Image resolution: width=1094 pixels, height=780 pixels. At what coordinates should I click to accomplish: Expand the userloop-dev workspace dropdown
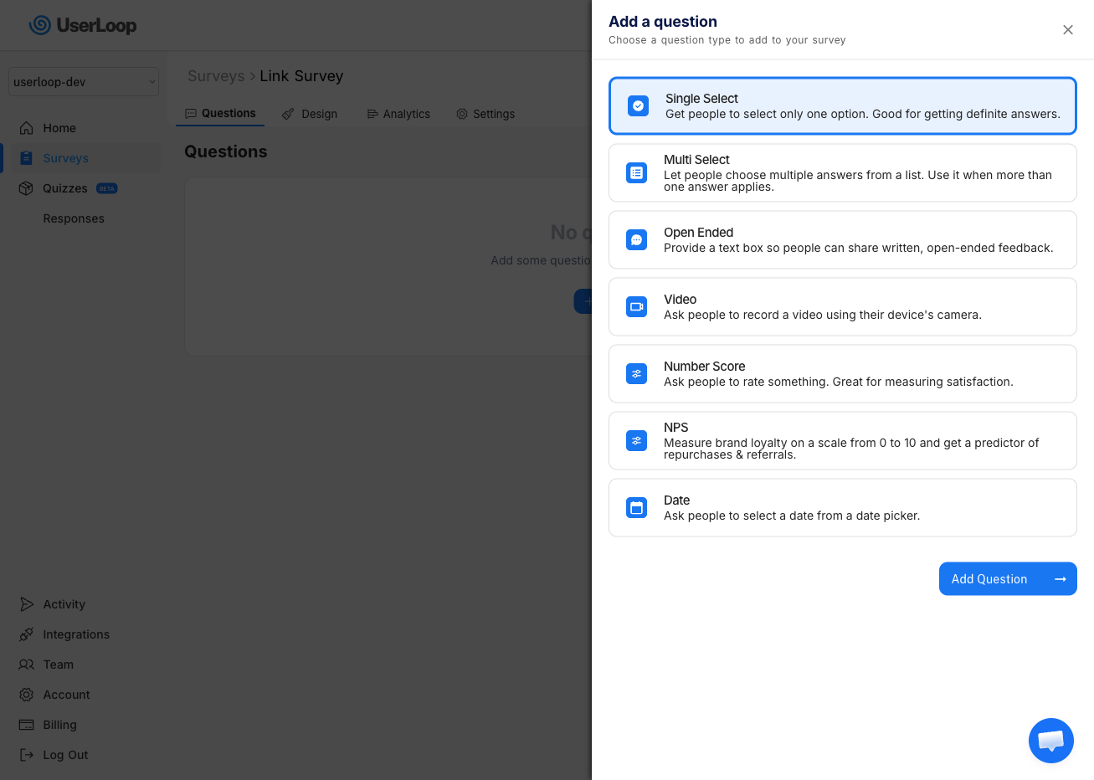pyautogui.click(x=84, y=82)
